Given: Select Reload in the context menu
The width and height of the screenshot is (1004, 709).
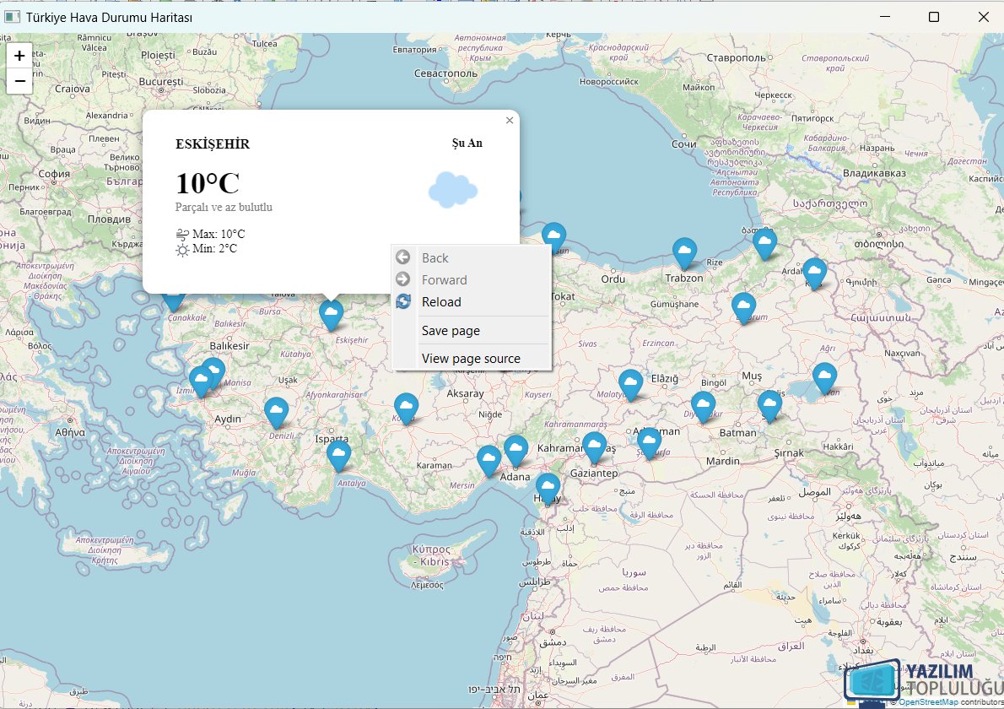Looking at the screenshot, I should pyautogui.click(x=472, y=301).
